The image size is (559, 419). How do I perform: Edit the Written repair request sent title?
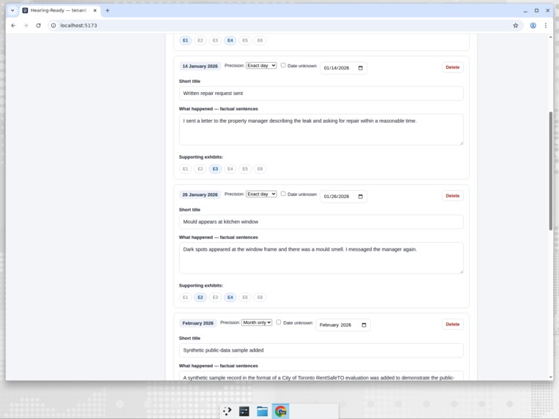click(321, 94)
